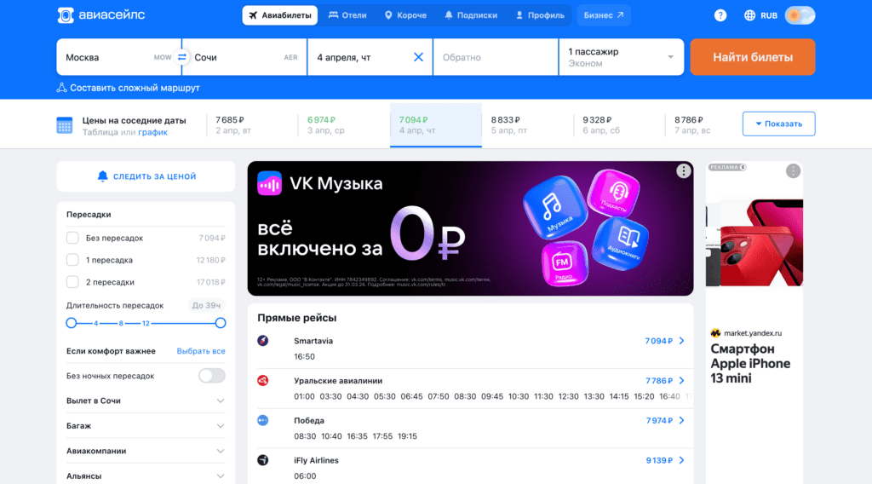
Task: Click Уральские авиалинии 06:45 departure time
Action: click(411, 396)
